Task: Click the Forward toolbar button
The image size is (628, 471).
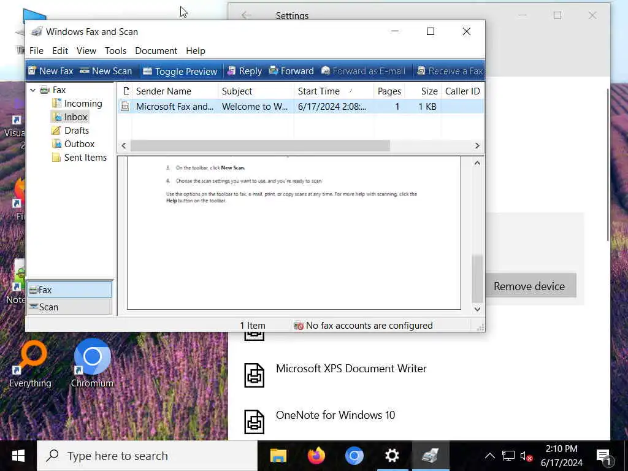Action: point(291,71)
